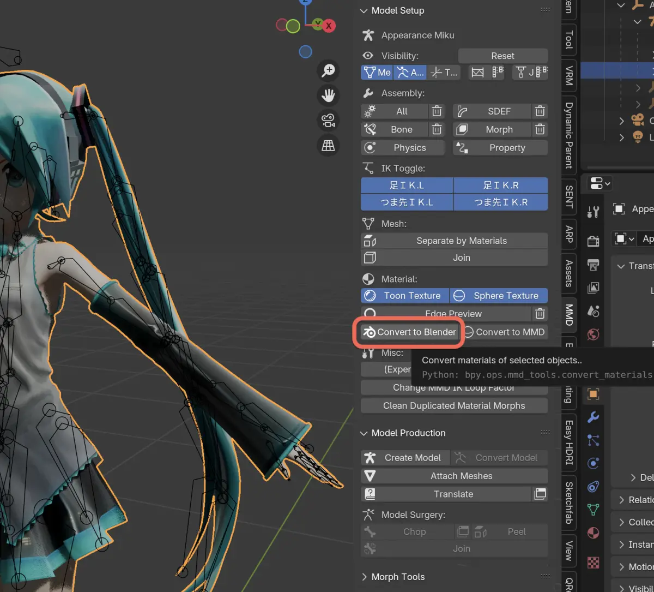Screen dimensions: 654x592
Task: Expand the Morph Tools panel
Action: pos(364,577)
